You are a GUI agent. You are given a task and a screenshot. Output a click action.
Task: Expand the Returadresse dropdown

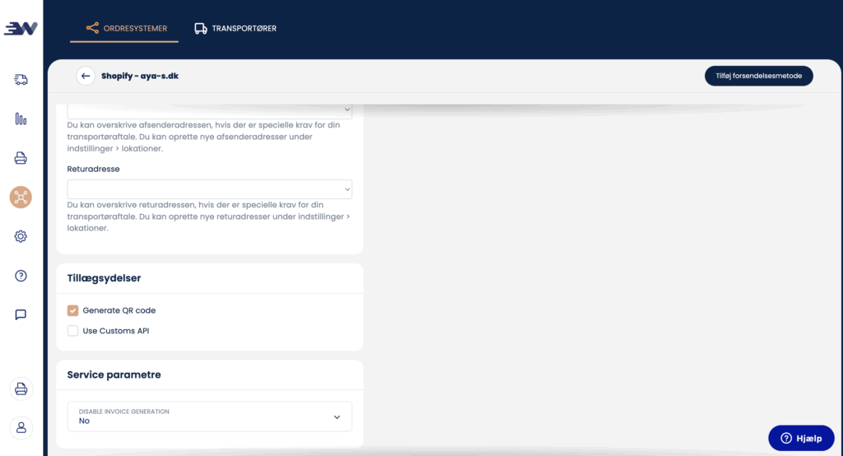[209, 189]
